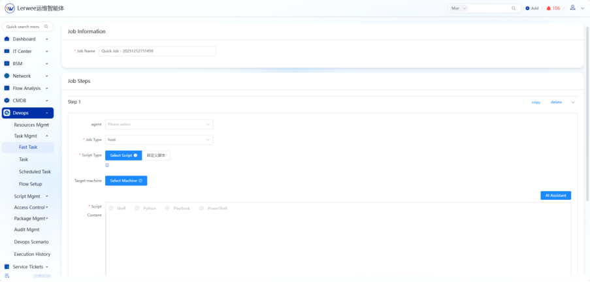
Task: Click the user profile avatar icon
Action: pos(572,8)
